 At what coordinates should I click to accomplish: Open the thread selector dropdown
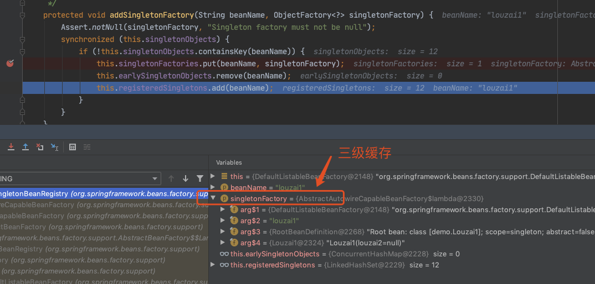coord(80,178)
